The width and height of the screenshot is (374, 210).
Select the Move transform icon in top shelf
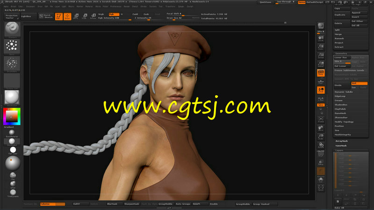pos(76,16)
